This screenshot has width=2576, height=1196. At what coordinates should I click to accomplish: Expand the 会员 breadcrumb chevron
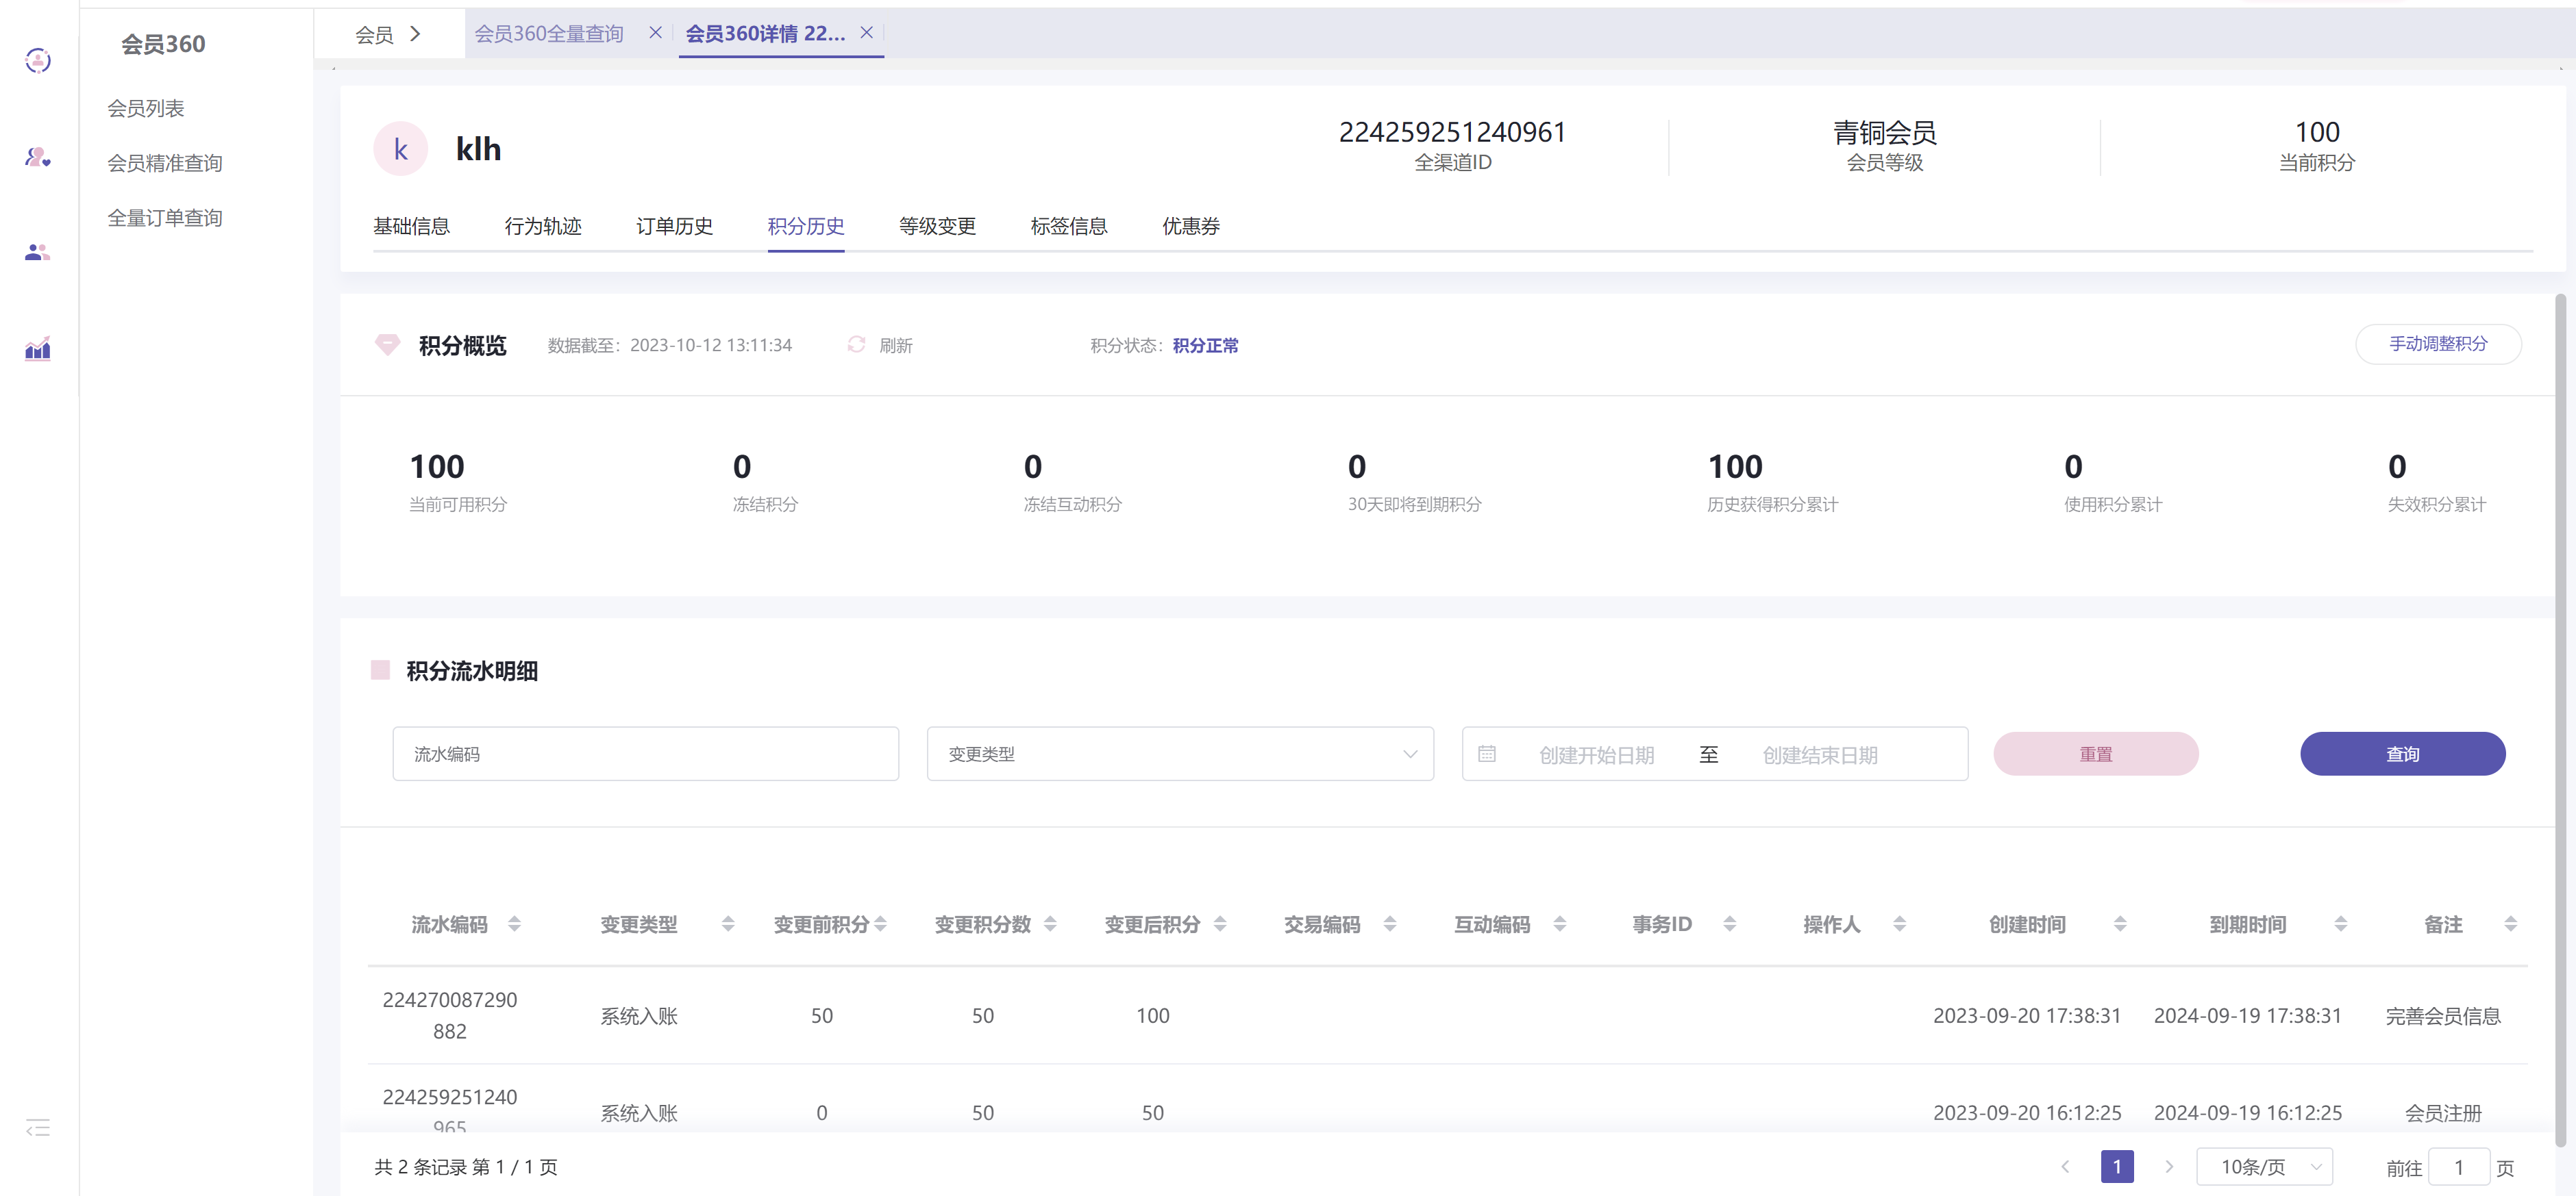pos(416,34)
